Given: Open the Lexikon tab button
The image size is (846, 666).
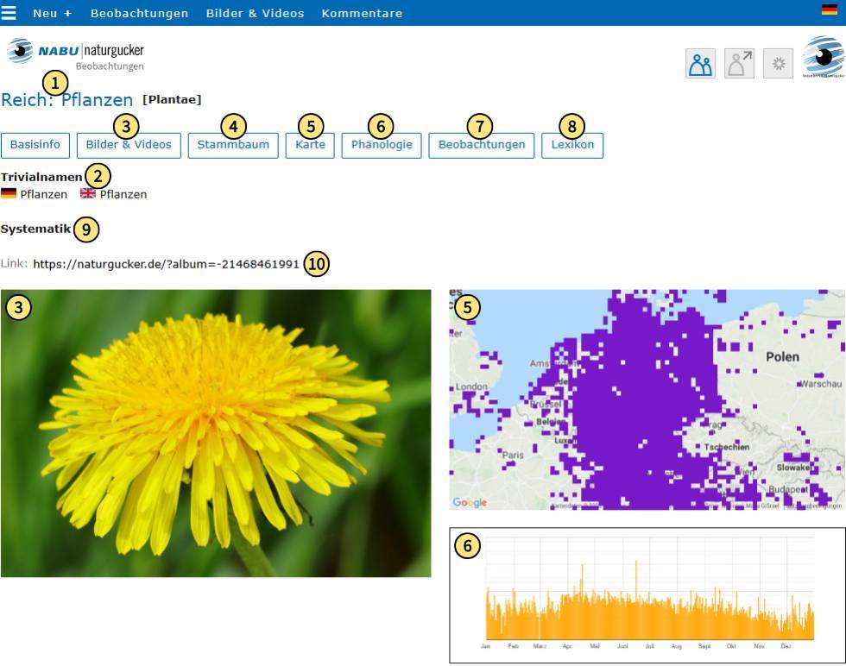Looking at the screenshot, I should tap(572, 145).
